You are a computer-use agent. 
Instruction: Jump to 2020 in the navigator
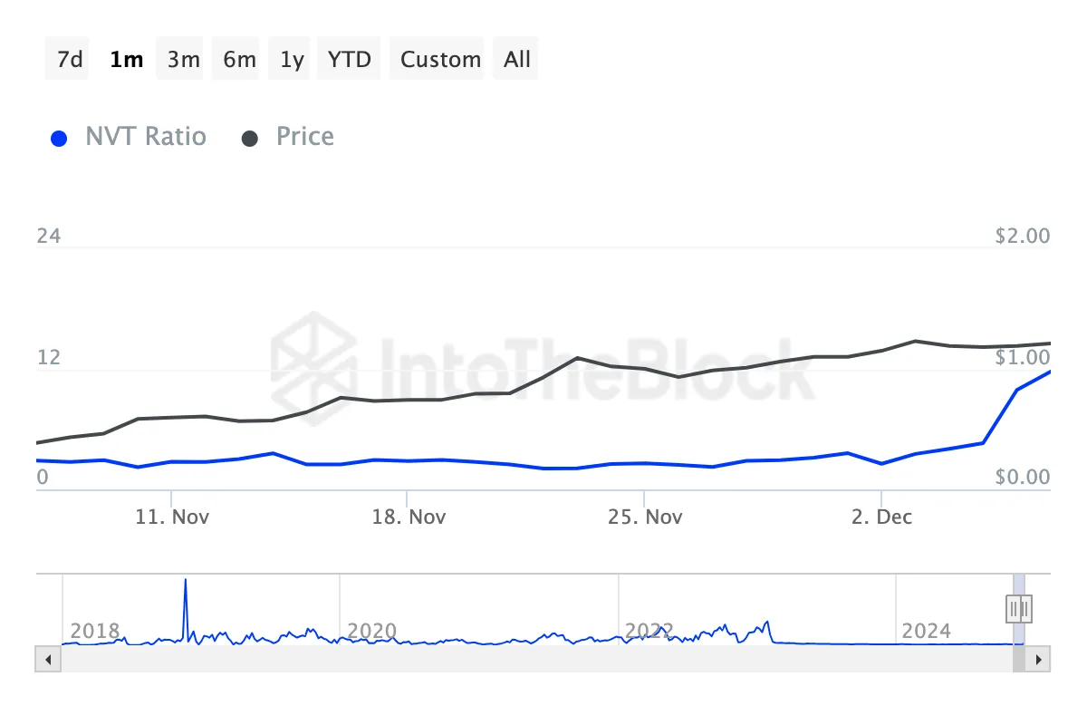point(372,631)
